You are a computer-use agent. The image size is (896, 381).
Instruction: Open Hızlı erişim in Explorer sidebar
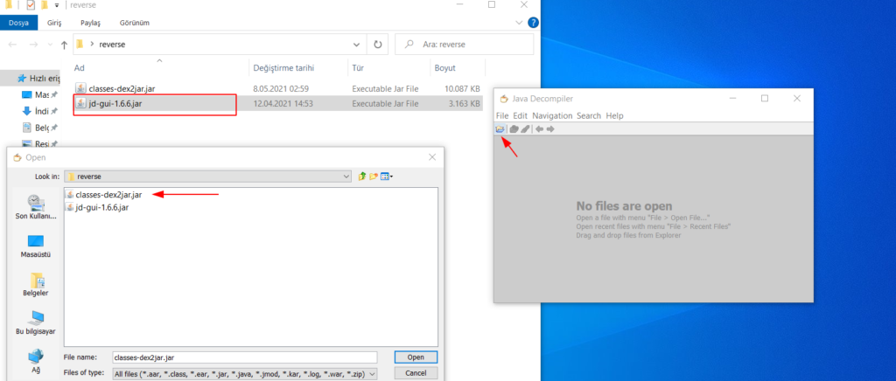[x=38, y=78]
